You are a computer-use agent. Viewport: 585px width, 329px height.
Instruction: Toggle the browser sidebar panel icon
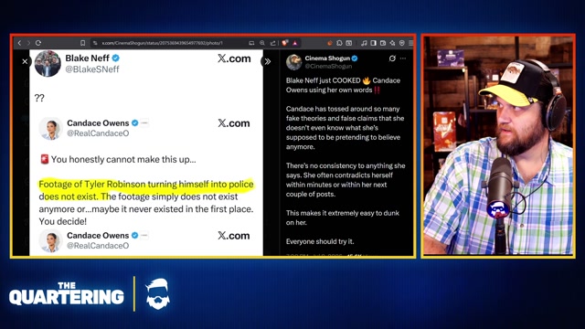373,43
